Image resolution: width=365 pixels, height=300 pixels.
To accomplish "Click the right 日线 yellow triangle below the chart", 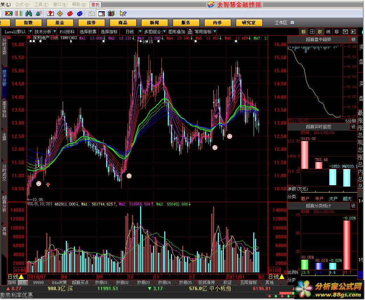I will 282,277.
